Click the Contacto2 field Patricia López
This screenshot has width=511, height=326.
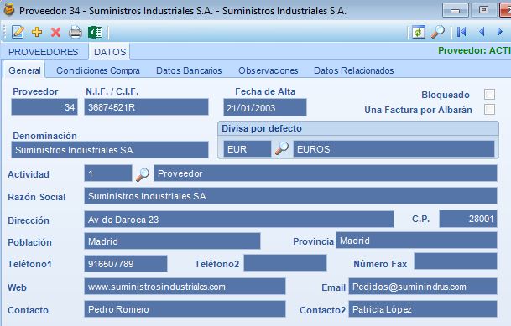423,308
